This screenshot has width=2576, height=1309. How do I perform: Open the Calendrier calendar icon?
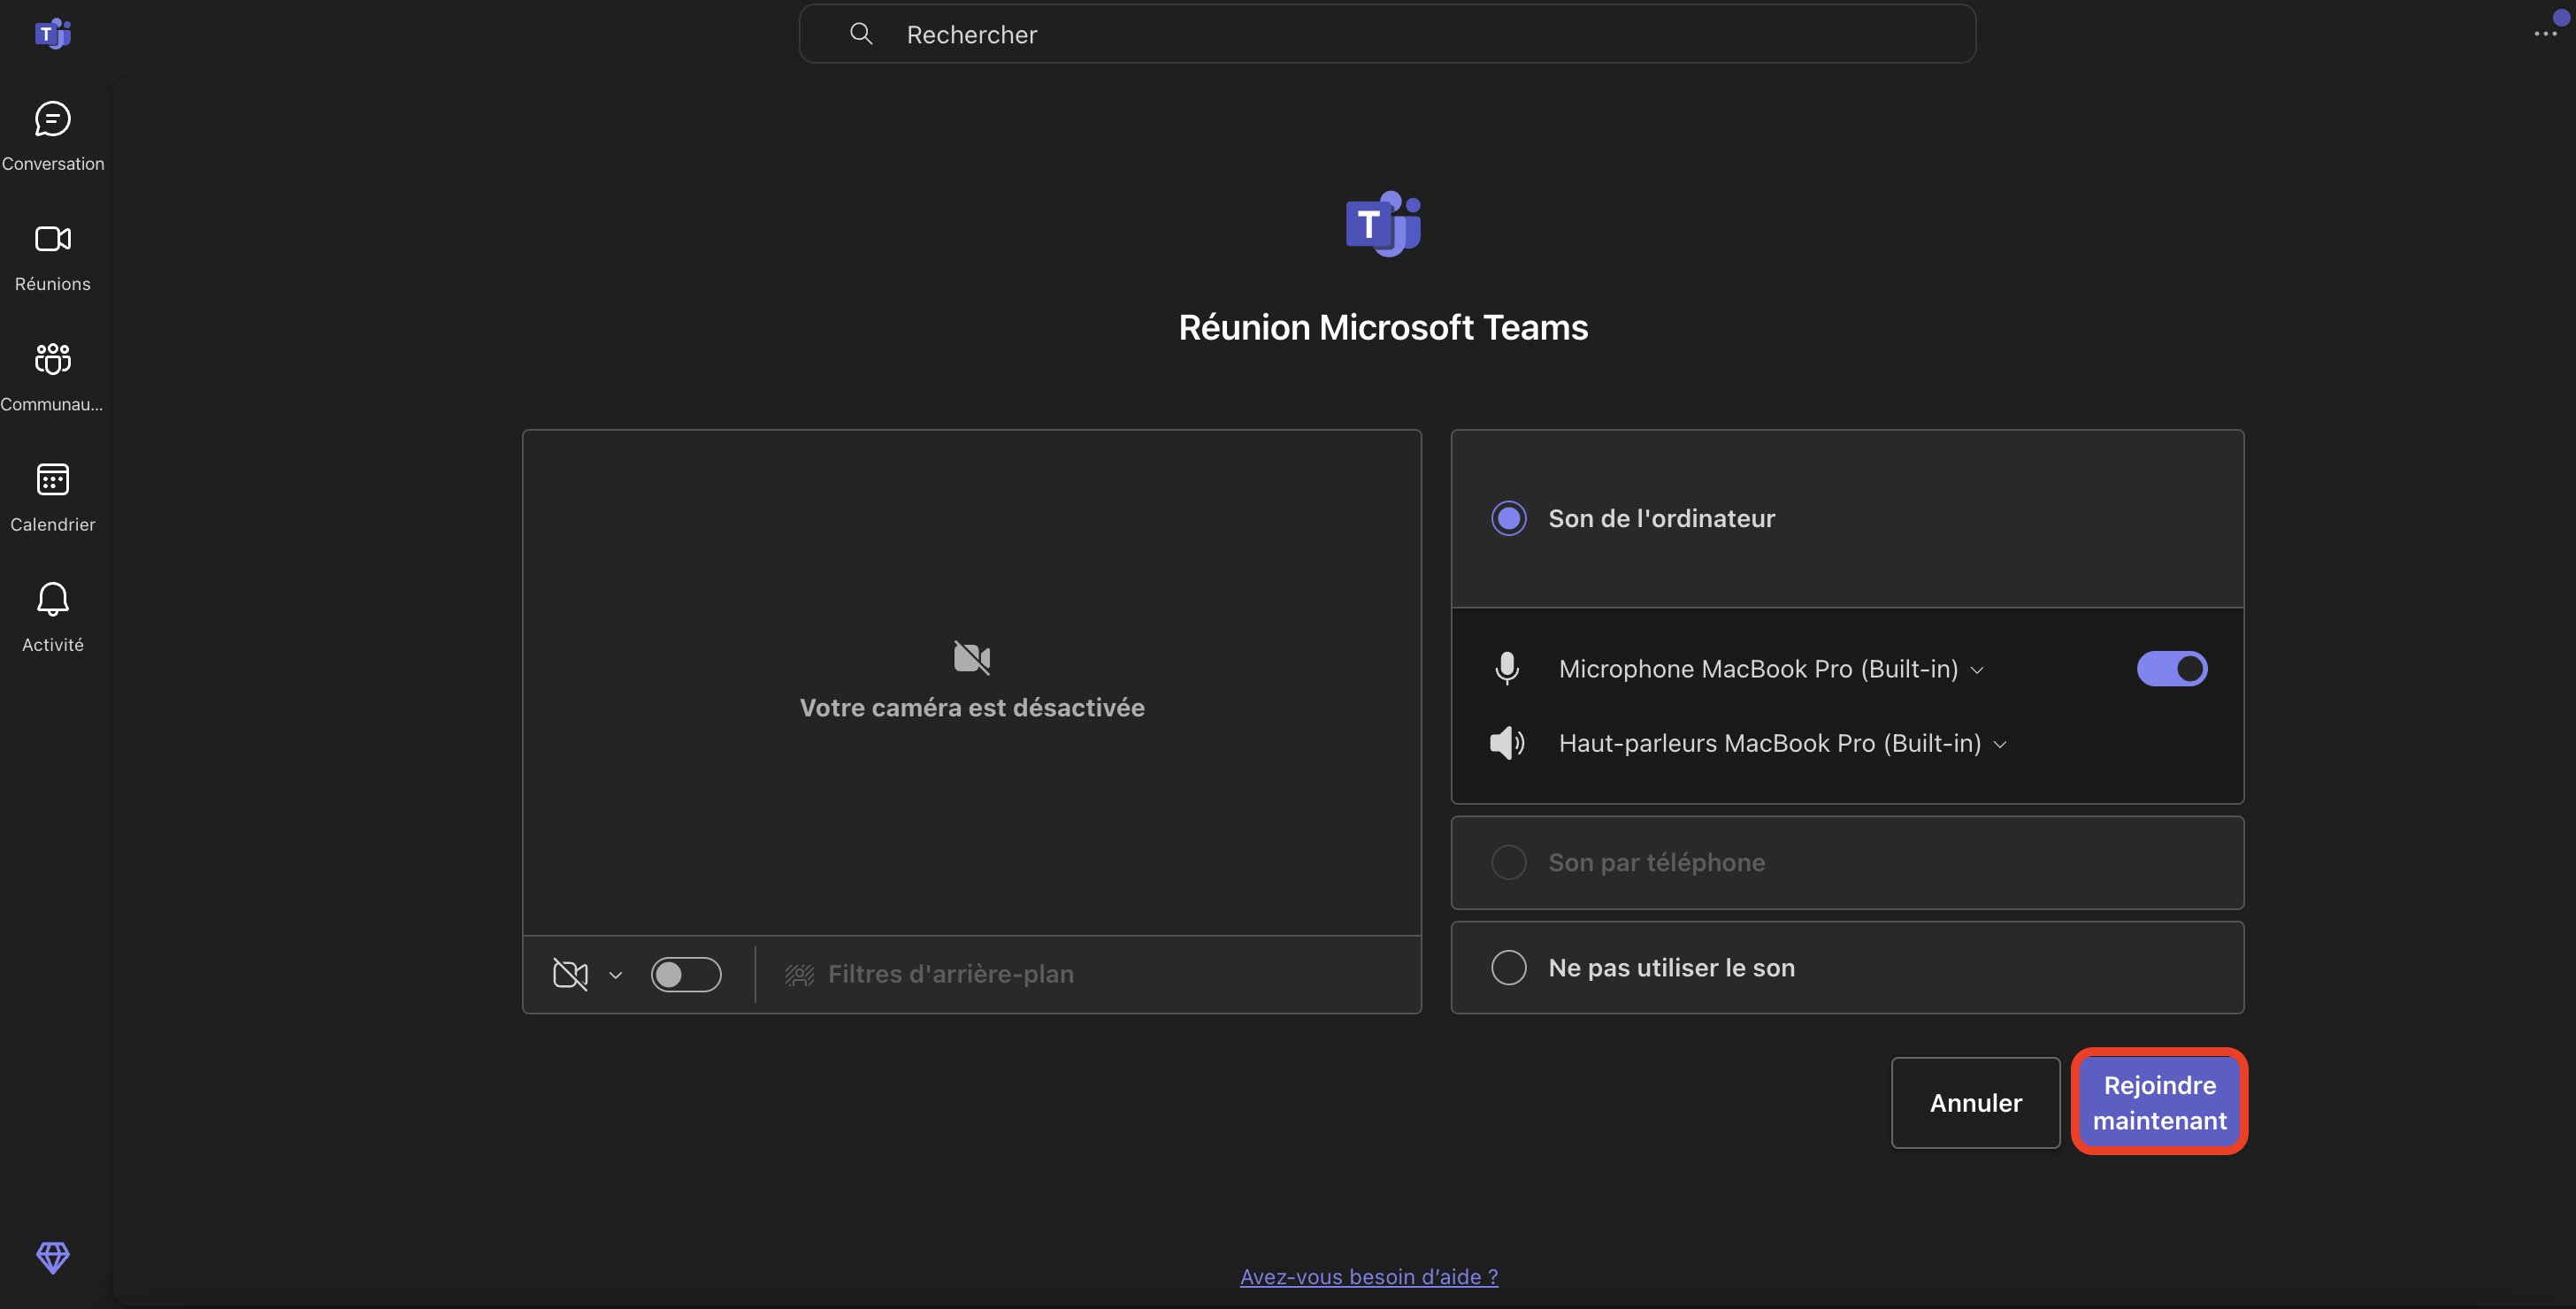click(52, 480)
